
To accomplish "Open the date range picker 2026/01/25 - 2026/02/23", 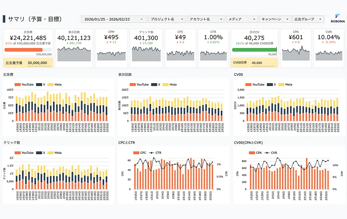I will tap(114, 19).
